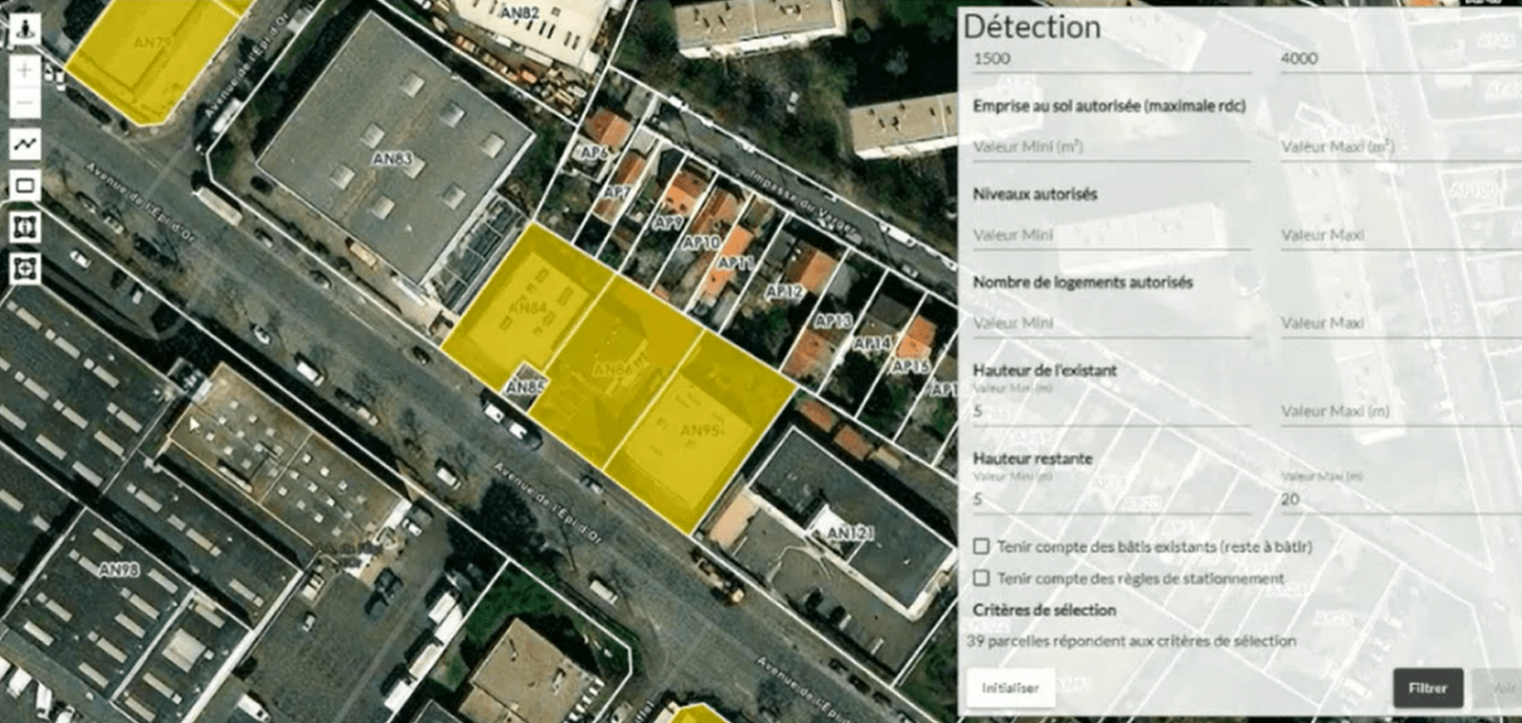Select parcel AN121 on the map
The image size is (1522, 723).
click(849, 533)
